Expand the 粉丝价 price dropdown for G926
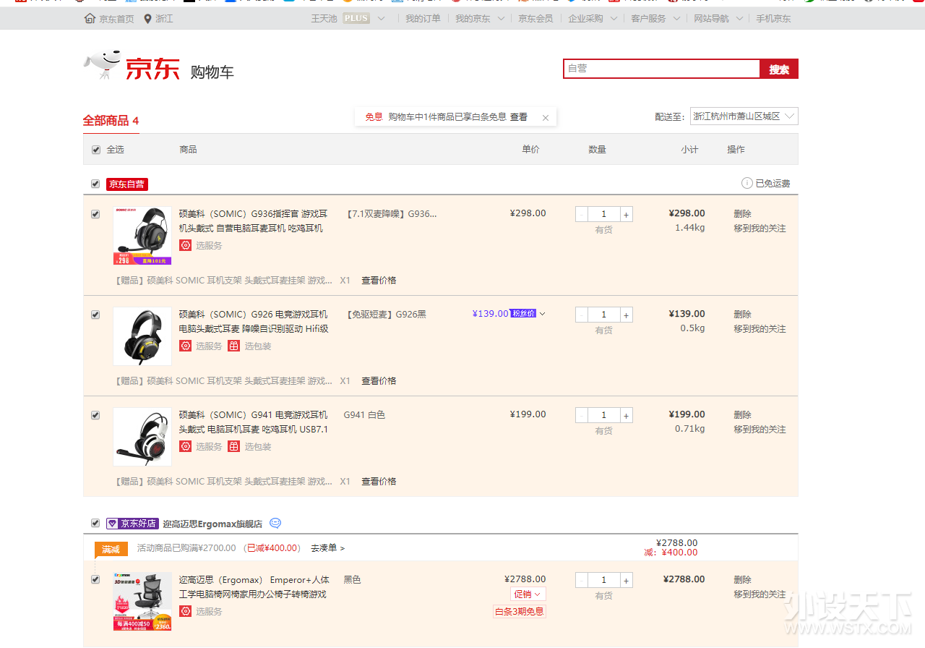The width and height of the screenshot is (925, 648). click(543, 314)
